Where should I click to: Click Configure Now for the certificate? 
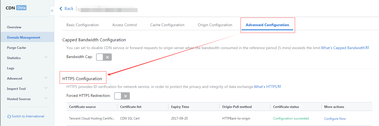pos(335,119)
